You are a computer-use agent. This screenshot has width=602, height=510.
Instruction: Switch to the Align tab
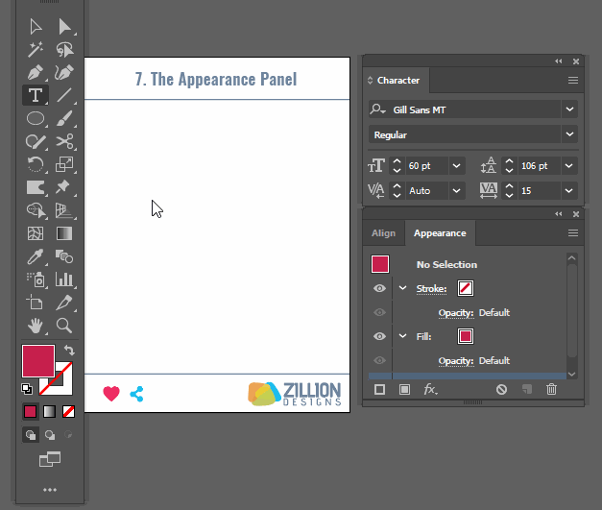383,233
